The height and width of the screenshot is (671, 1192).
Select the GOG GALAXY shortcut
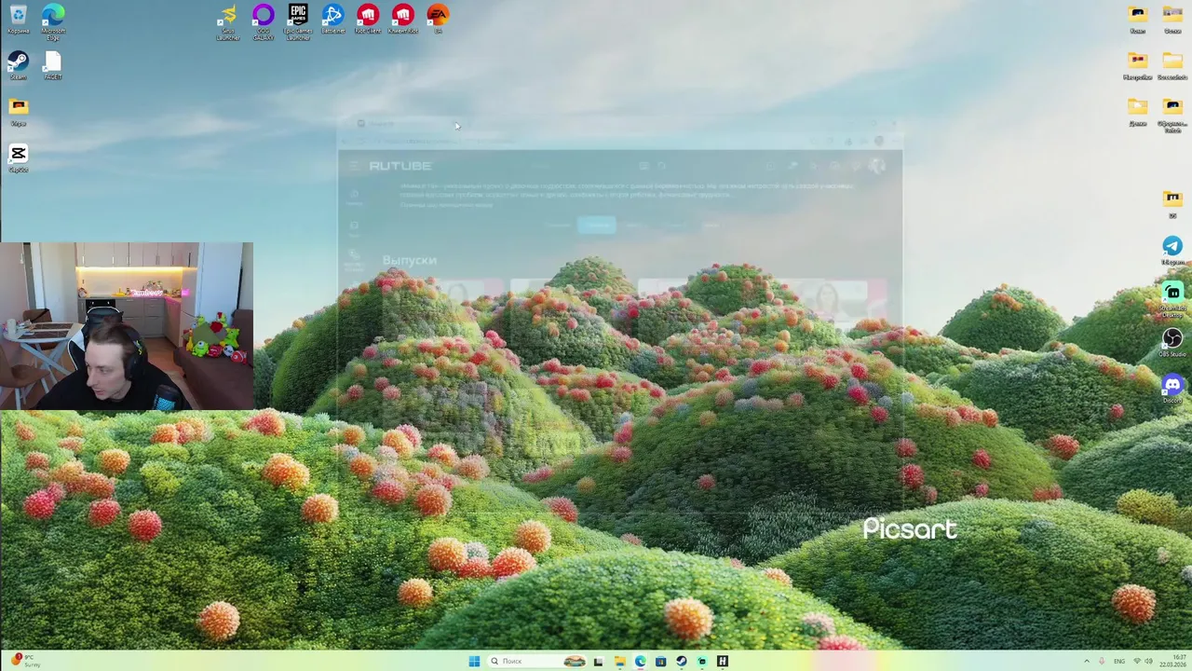[264, 21]
